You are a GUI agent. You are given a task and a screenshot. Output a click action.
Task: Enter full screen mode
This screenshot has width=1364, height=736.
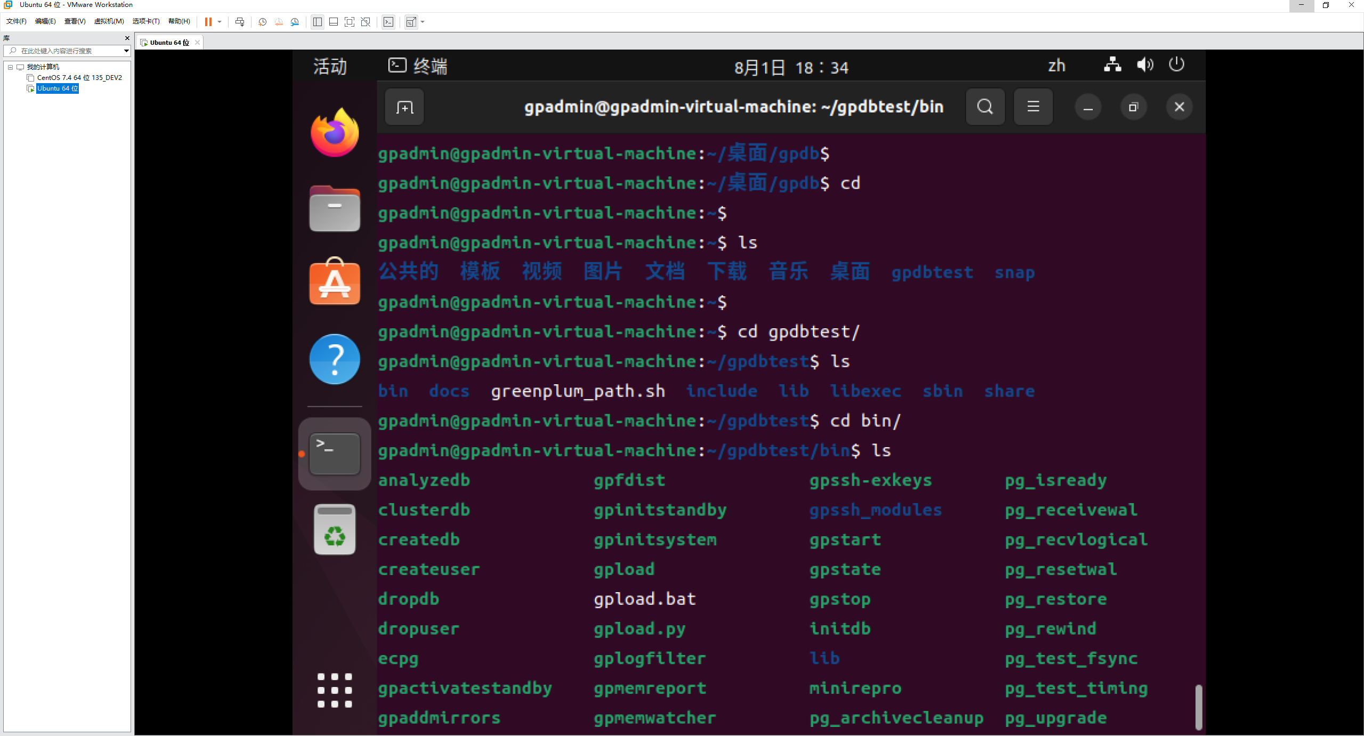tap(350, 22)
